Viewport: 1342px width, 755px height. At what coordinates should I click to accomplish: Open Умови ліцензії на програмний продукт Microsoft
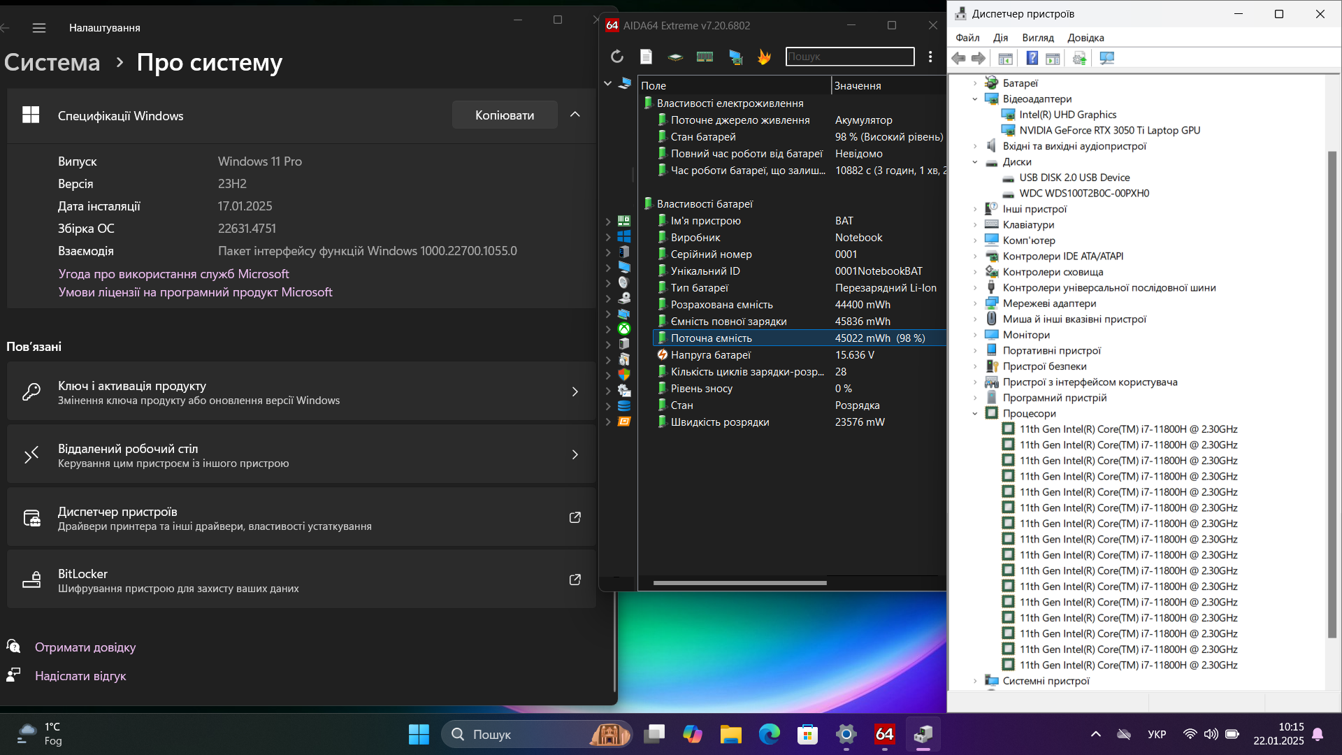click(195, 292)
